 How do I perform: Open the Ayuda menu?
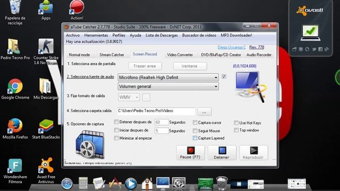(x=135, y=35)
